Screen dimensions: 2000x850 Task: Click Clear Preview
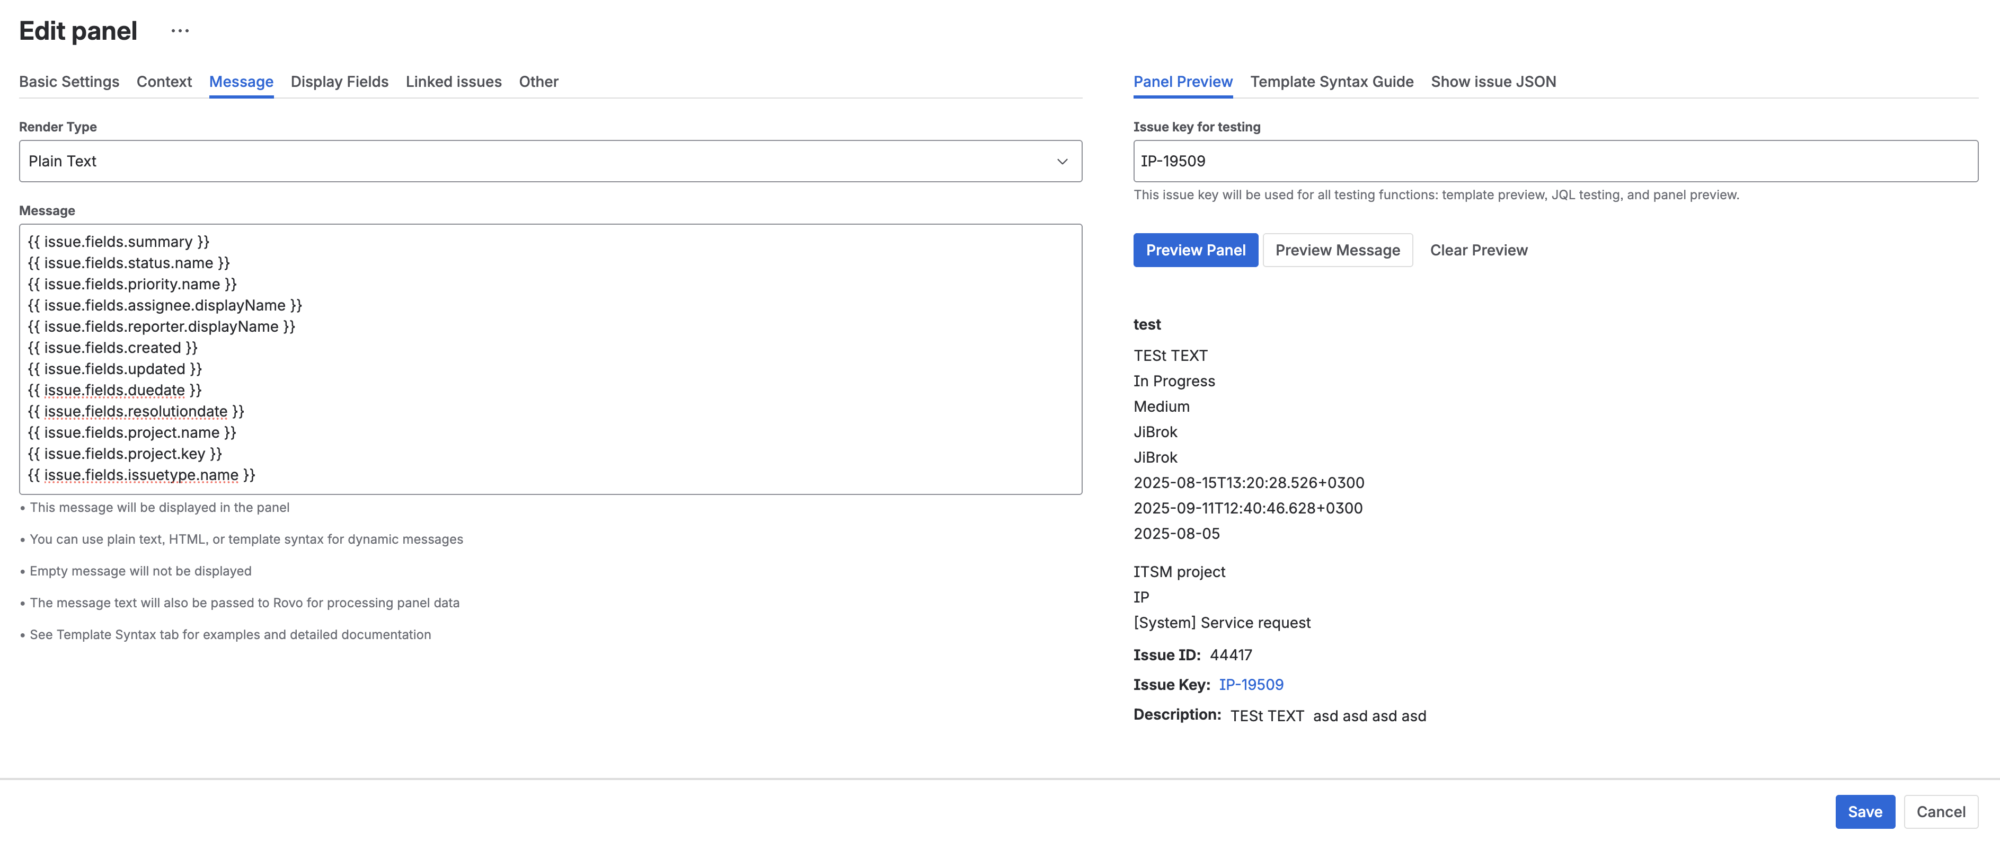coord(1477,250)
